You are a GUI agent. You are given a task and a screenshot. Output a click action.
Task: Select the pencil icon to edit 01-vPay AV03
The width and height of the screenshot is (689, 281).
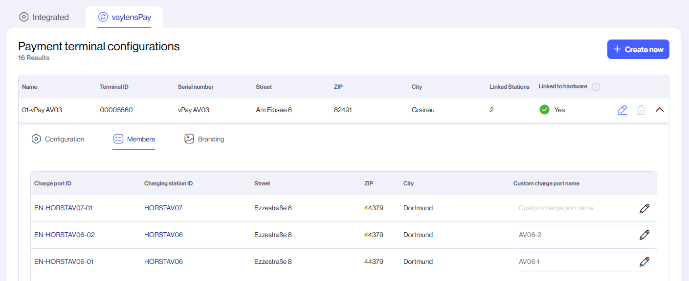coord(622,110)
